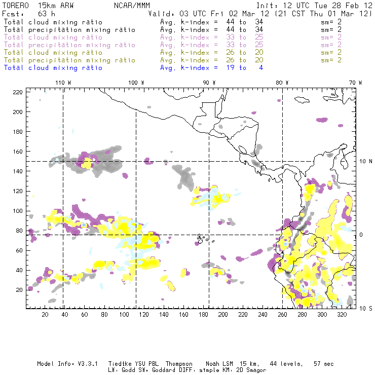Click the "Valid: 03 UTC Fri 02 Mar 12" text
Screen dimensions: 375x375
coord(209,14)
